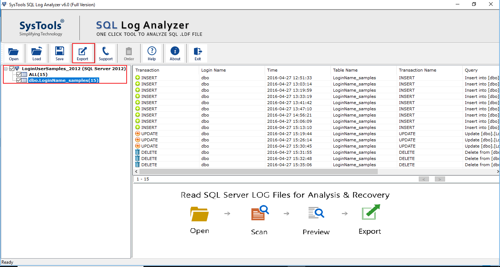Collapse the LoginUserSamples_2012 tree node
Screen dimensions: 500x267
point(6,69)
